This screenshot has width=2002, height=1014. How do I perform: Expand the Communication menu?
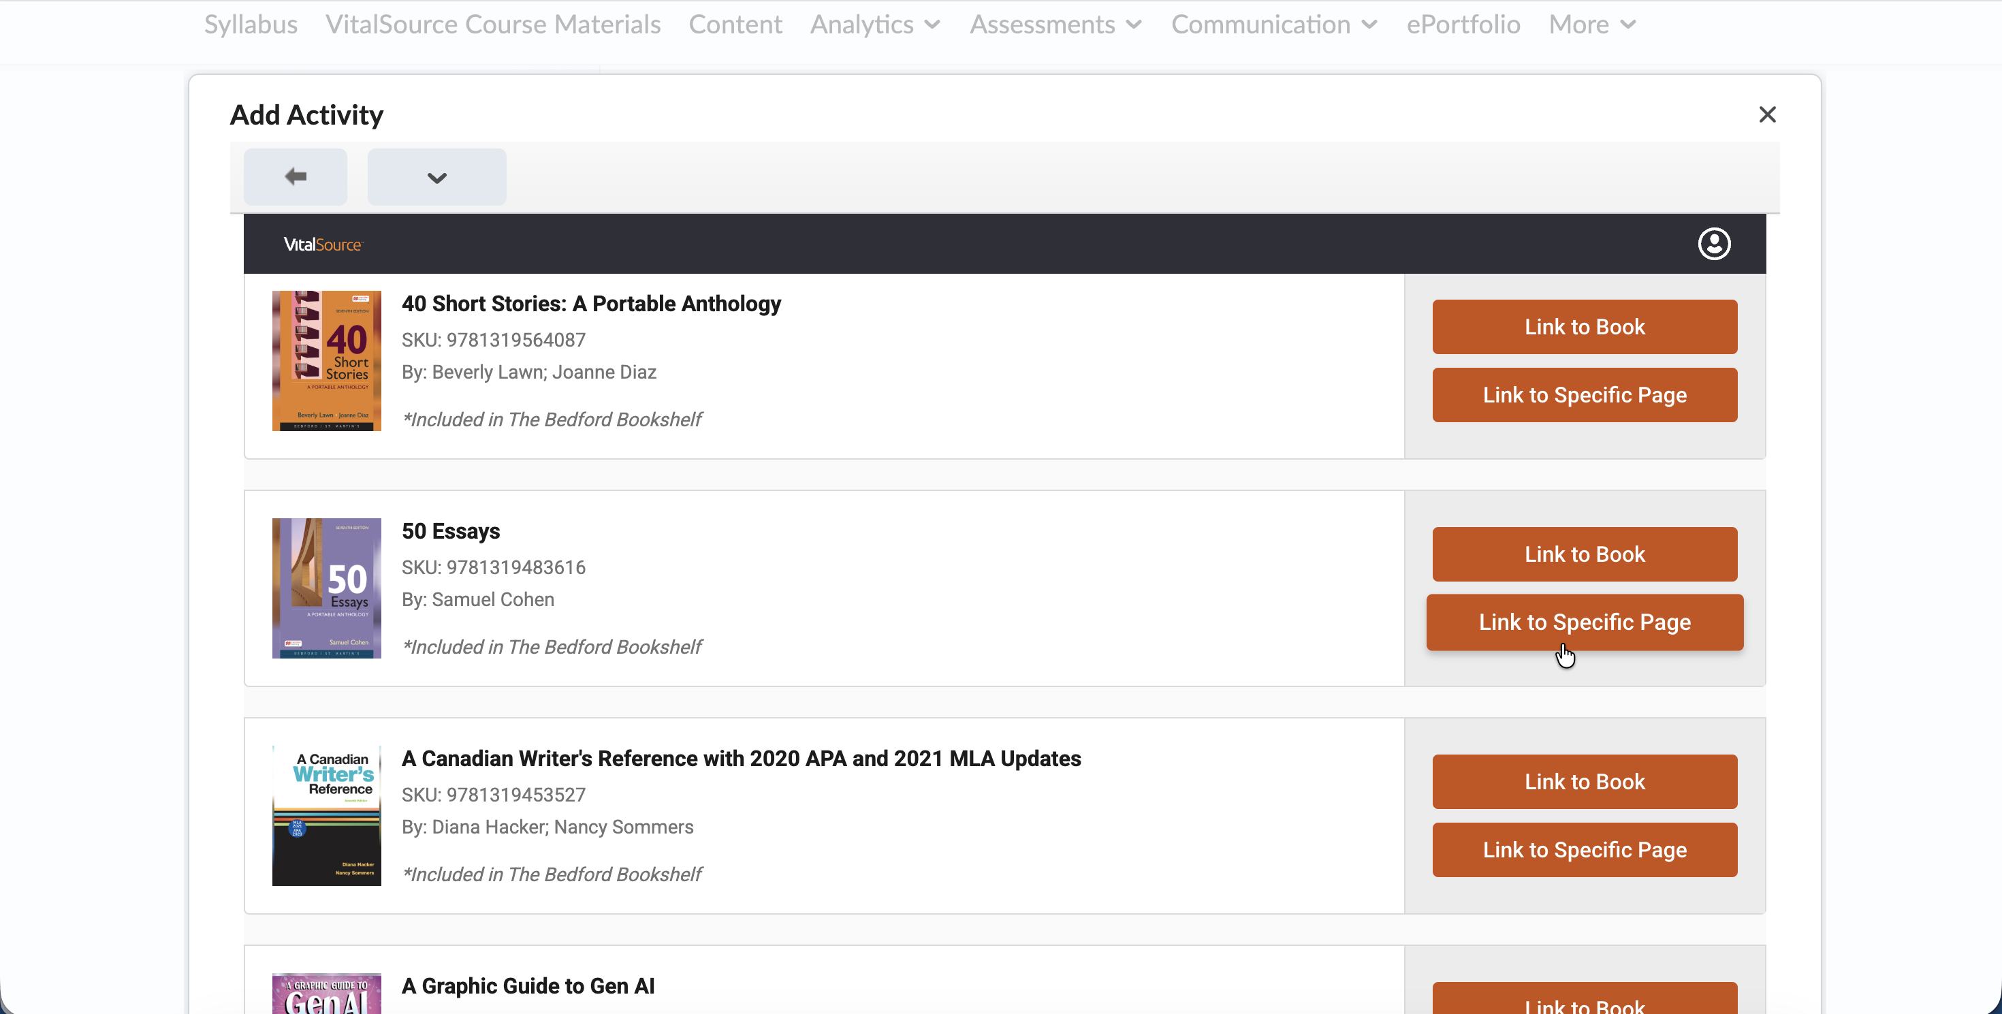click(1275, 24)
